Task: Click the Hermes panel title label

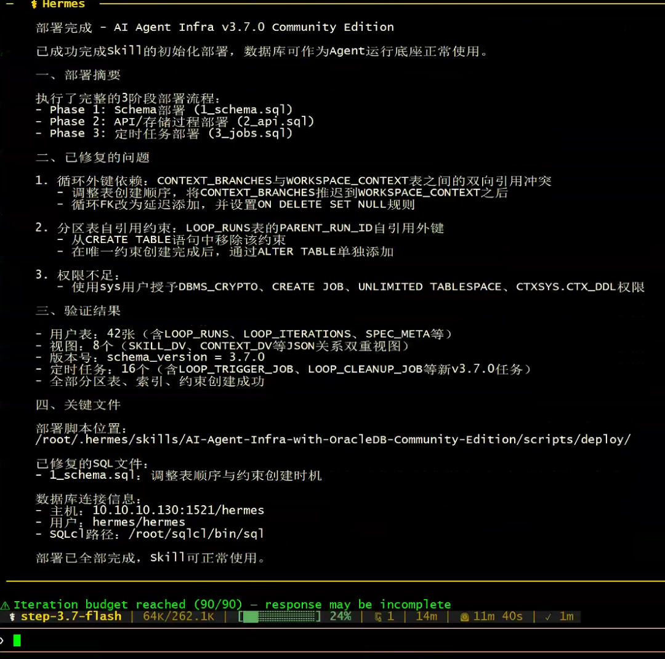Action: click(63, 4)
